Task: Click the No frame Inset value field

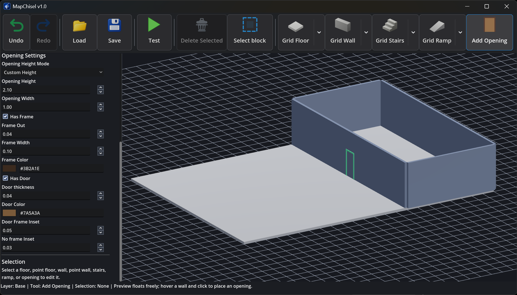Action: pyautogui.click(x=46, y=248)
